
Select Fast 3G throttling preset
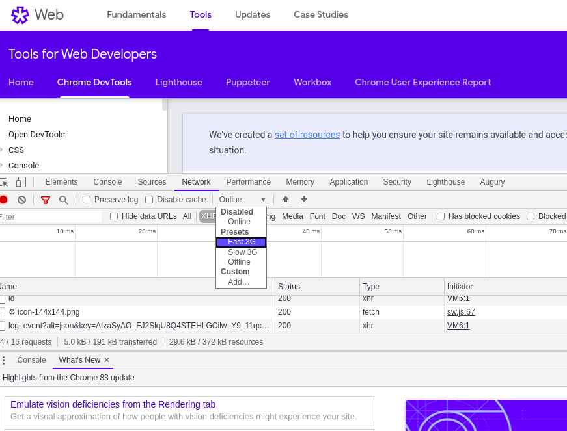tap(242, 242)
